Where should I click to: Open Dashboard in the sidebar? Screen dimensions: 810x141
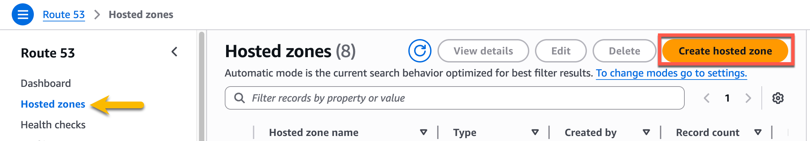tap(46, 83)
